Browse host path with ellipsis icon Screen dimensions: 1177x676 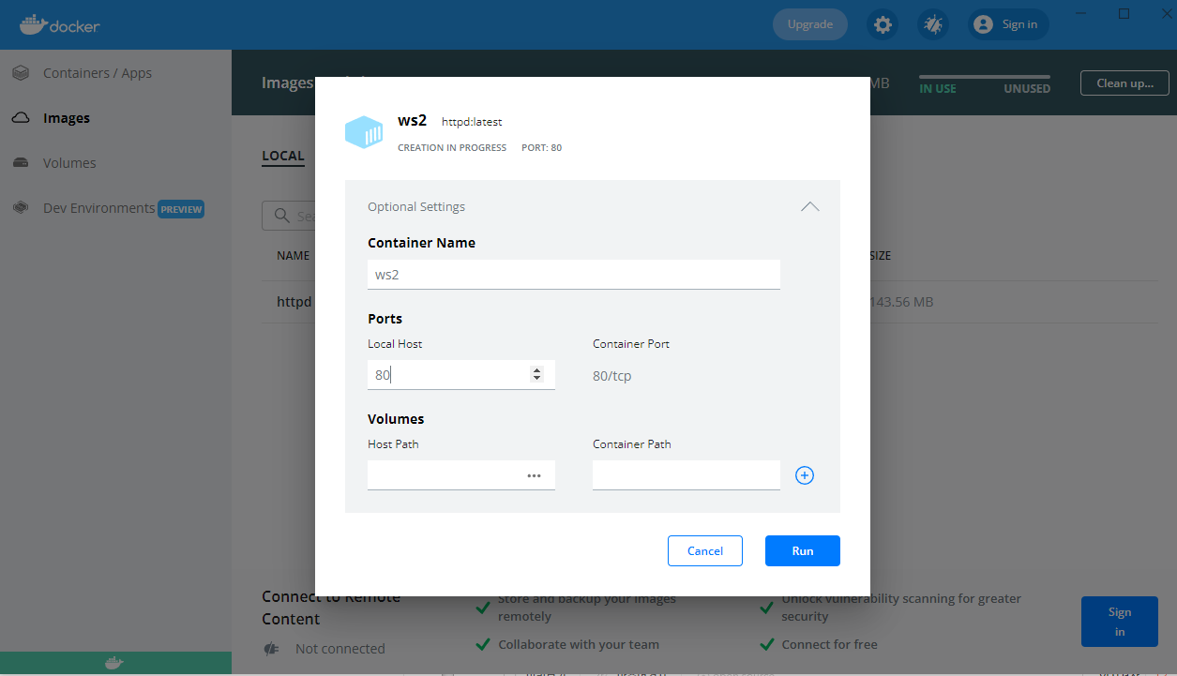(534, 475)
